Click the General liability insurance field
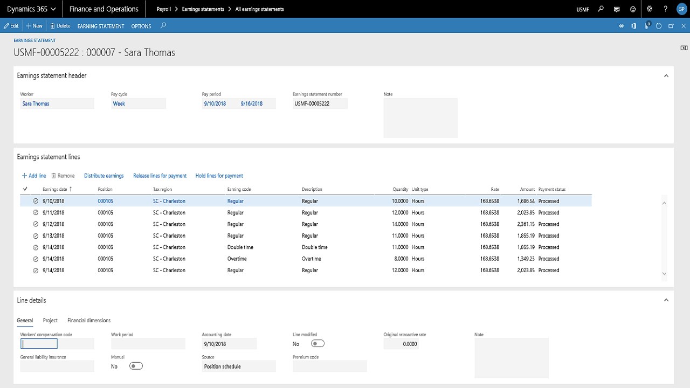Screen dimensions: 690x388 point(57,366)
